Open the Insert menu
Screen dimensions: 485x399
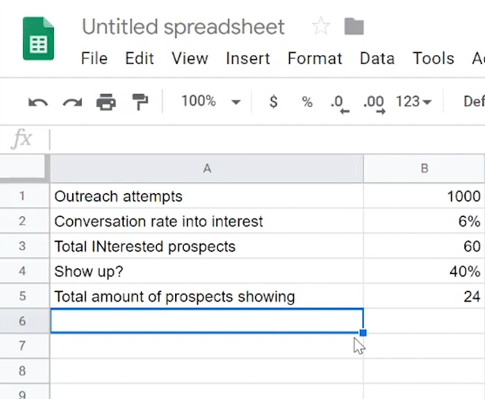click(x=247, y=59)
